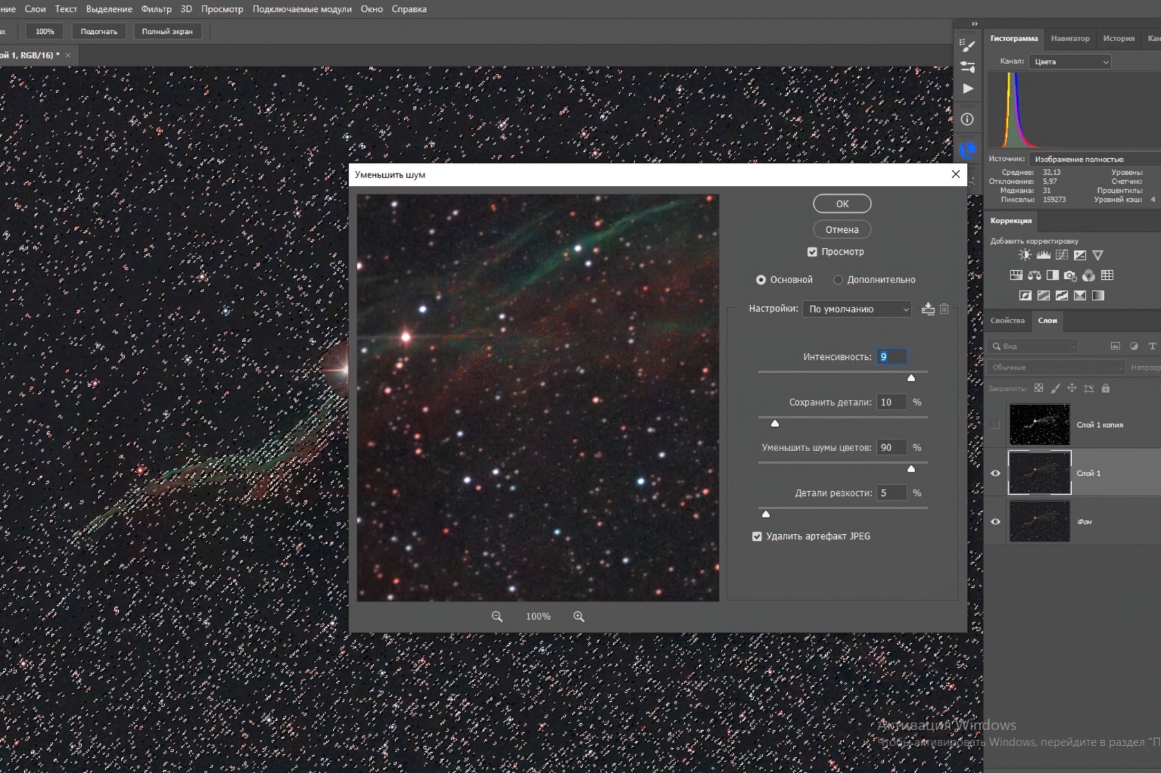Select the Дополнительно radio button

[x=838, y=280]
